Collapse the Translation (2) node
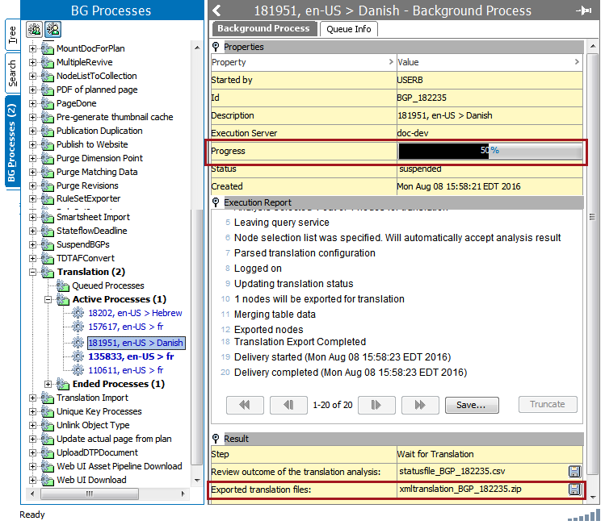605x525 pixels. (33, 272)
